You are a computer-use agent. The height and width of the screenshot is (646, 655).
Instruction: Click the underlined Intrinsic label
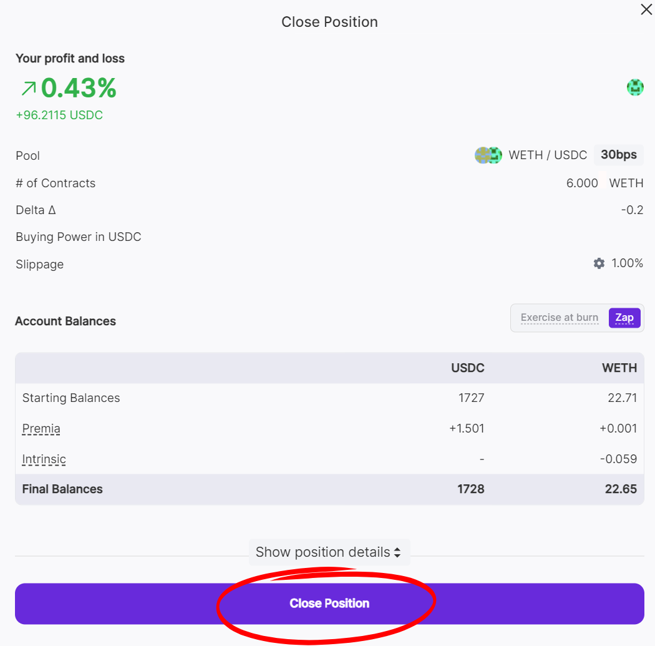pyautogui.click(x=44, y=459)
